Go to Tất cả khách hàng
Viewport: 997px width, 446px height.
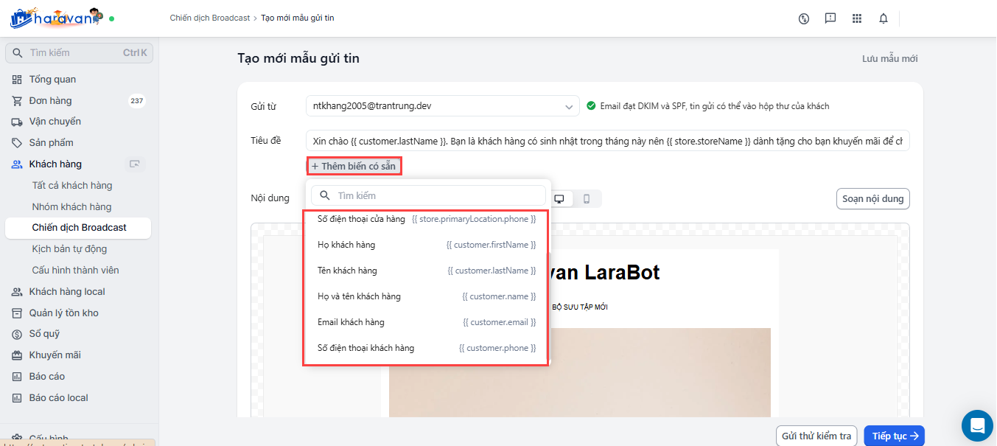click(x=72, y=186)
